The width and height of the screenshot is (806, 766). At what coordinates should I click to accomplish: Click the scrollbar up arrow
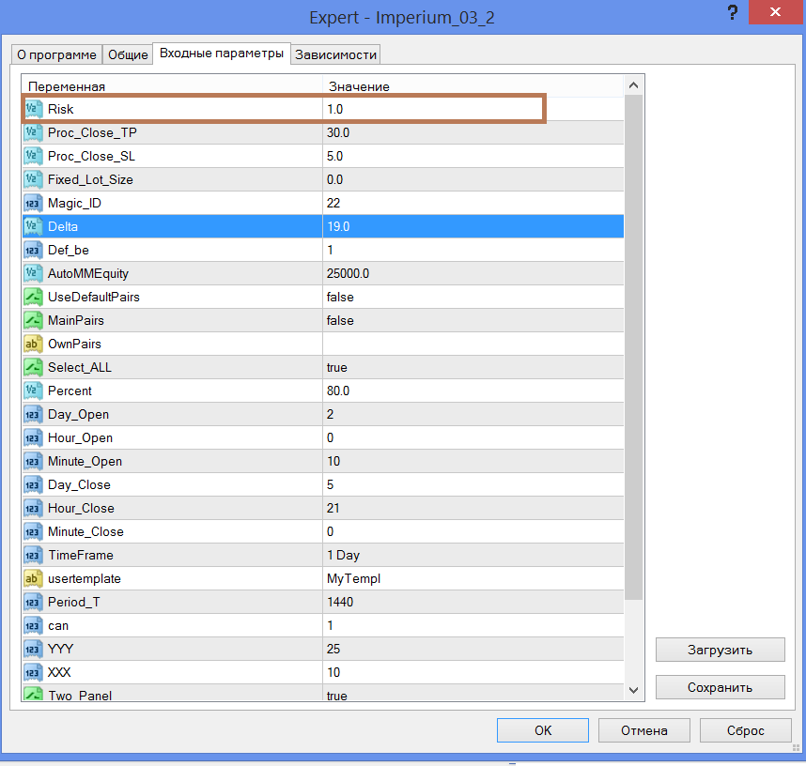click(634, 85)
